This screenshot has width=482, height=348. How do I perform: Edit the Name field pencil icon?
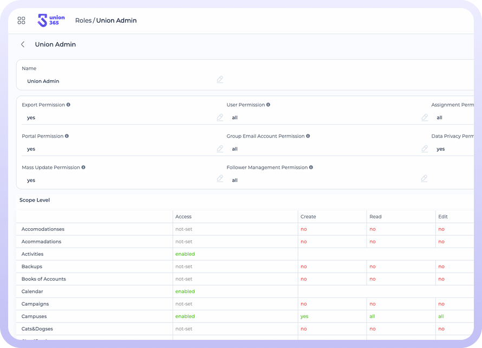220,80
